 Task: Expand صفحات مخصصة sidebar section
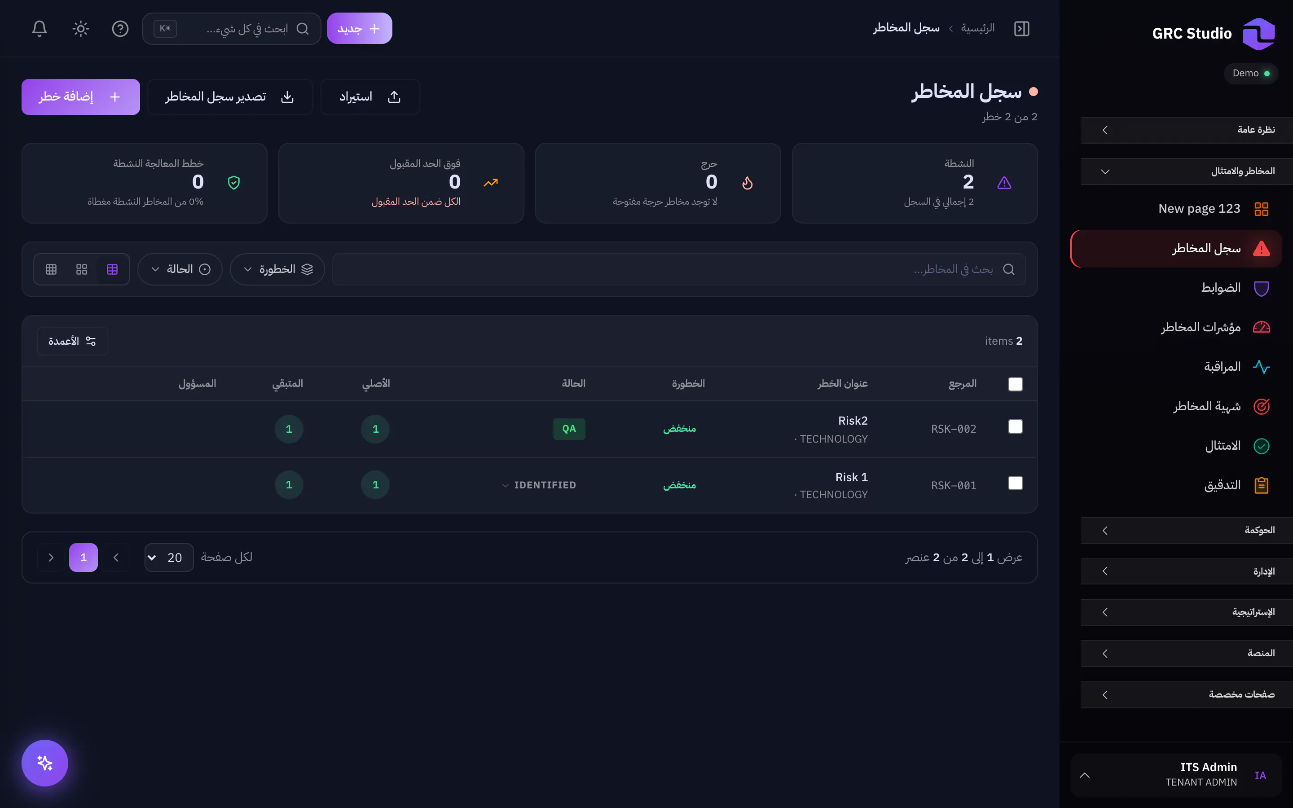click(1186, 694)
